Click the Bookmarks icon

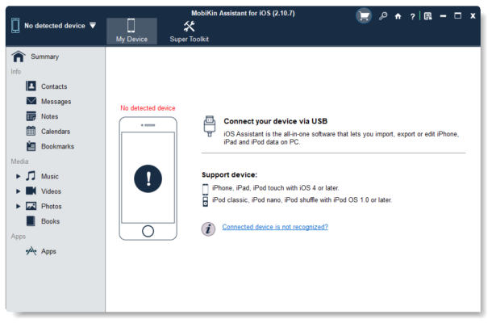[x=31, y=146]
